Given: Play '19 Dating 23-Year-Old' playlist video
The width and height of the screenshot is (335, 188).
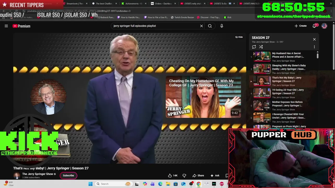Looking at the screenshot, I should 283,93.
